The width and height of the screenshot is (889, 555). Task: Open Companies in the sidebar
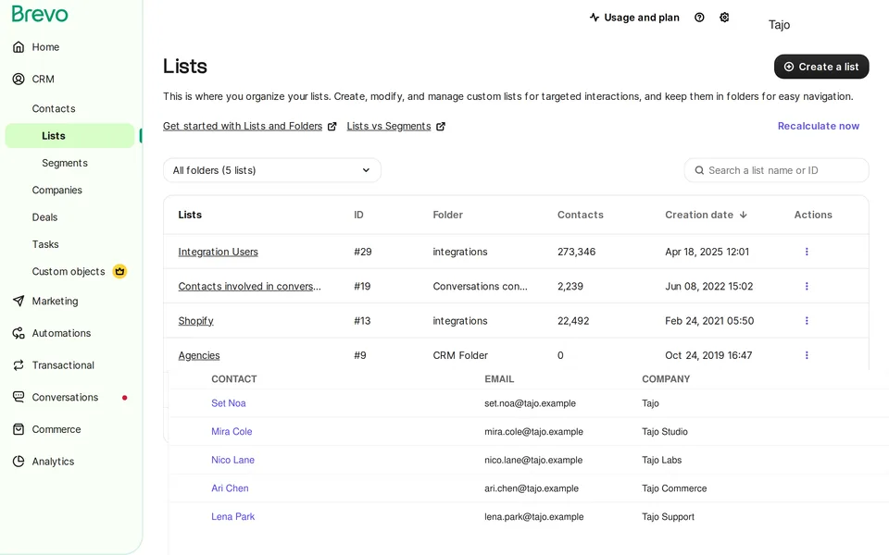56,191
